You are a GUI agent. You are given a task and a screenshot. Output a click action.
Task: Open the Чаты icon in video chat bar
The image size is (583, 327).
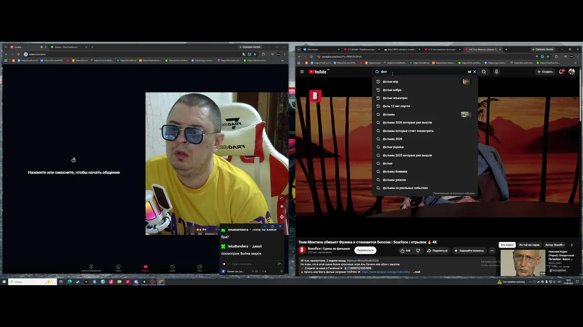(x=199, y=268)
